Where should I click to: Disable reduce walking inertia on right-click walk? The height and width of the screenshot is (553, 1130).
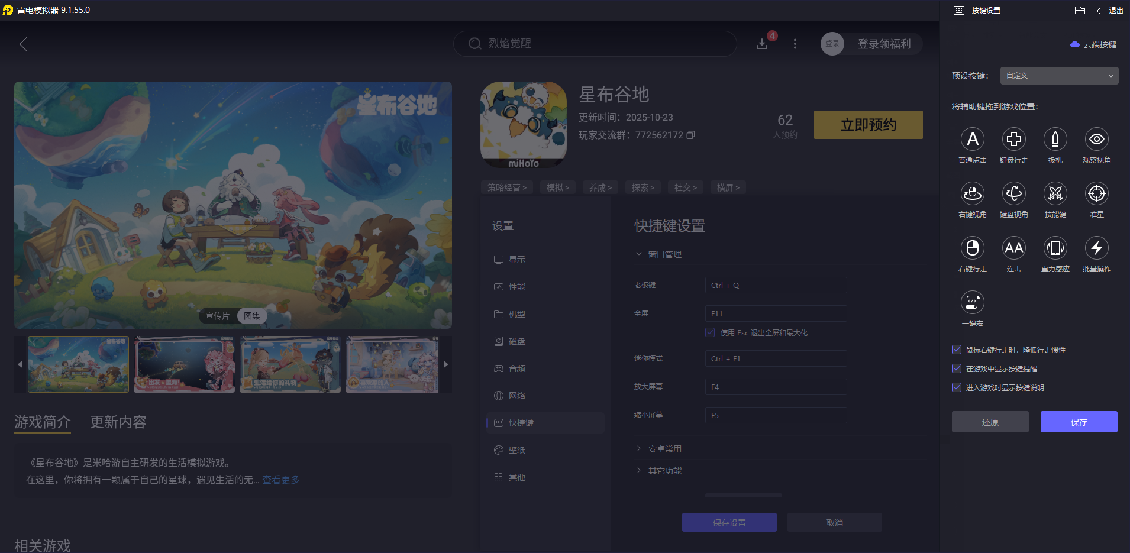pyautogui.click(x=957, y=350)
